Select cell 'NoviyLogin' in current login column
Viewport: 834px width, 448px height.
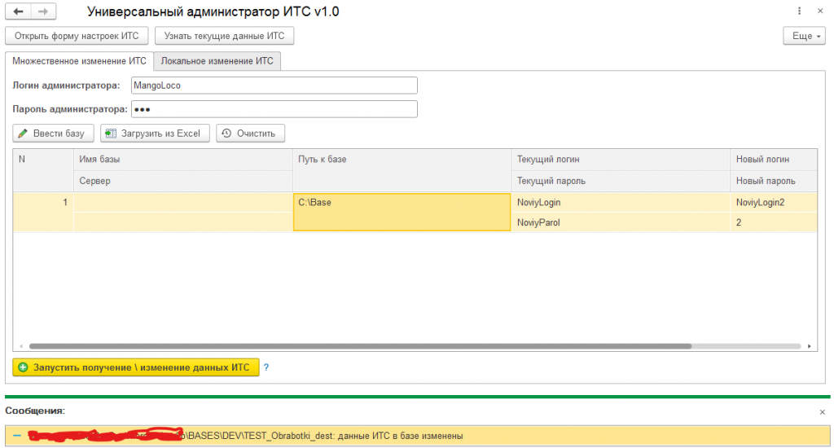click(620, 203)
